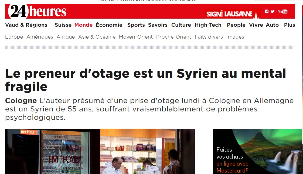Navigate to High-Tech section
Viewport: 303px width, 174px height.
pos(208,25)
